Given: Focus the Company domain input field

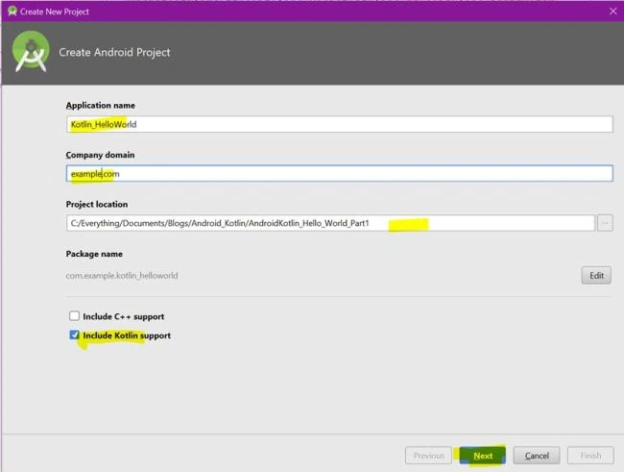Looking at the screenshot, I should [340, 174].
